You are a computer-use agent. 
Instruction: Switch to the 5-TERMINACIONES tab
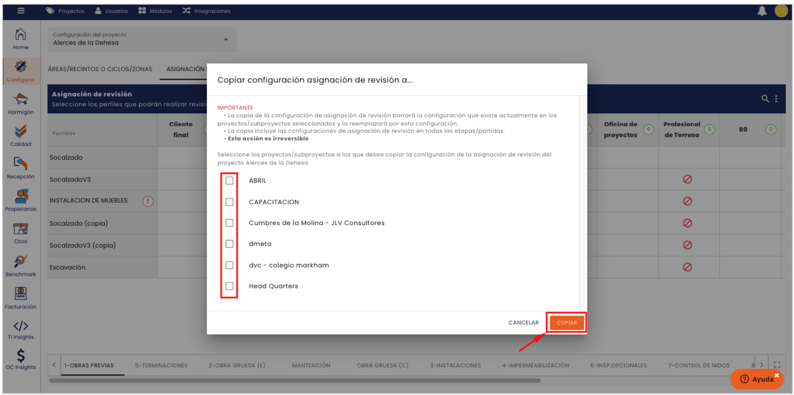(161, 365)
